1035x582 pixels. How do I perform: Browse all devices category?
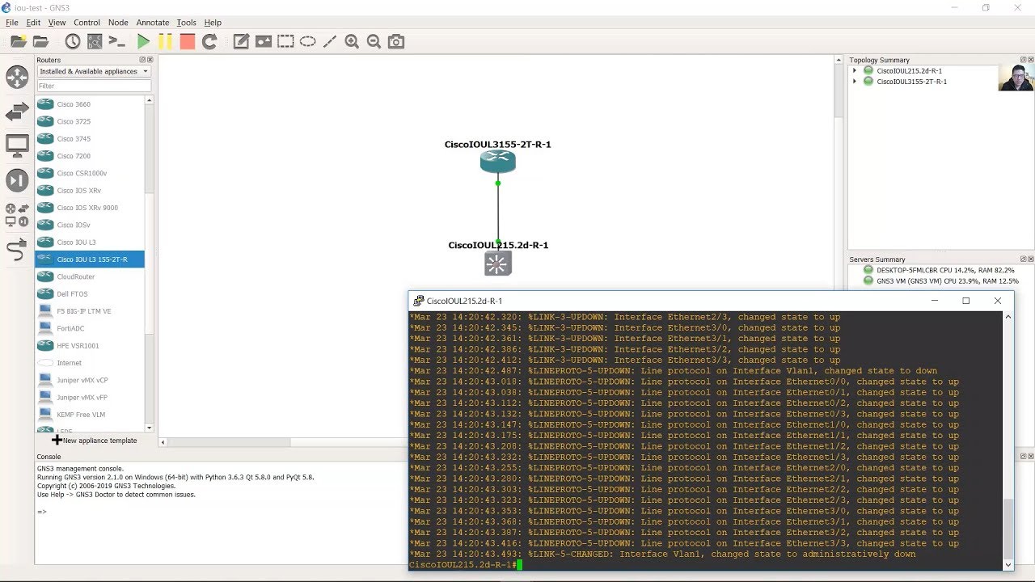pyautogui.click(x=17, y=214)
